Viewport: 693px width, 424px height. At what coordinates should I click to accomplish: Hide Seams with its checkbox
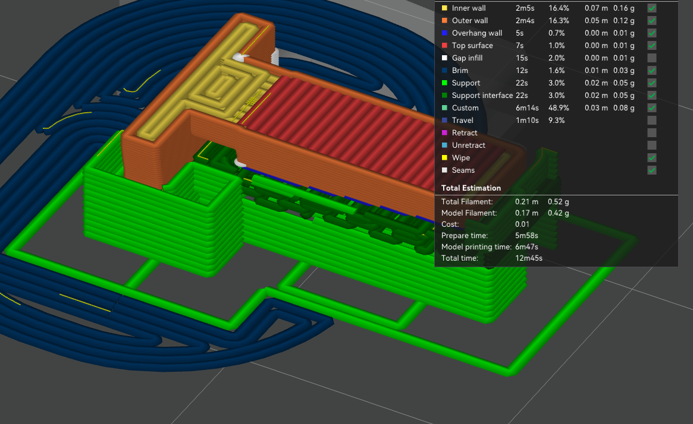pos(652,170)
